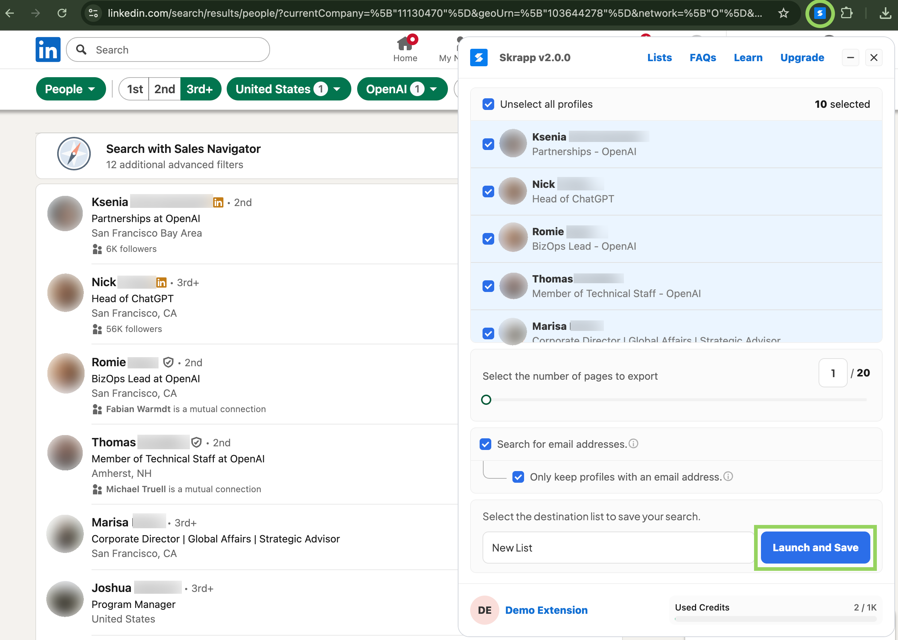Open the People filter dropdown
Image resolution: width=898 pixels, height=640 pixels.
coord(71,89)
